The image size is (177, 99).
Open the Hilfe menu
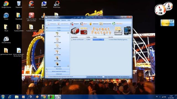click(x=69, y=20)
